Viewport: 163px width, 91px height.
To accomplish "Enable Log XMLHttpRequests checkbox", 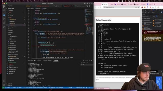I will pyautogui.click(x=154, y=18).
